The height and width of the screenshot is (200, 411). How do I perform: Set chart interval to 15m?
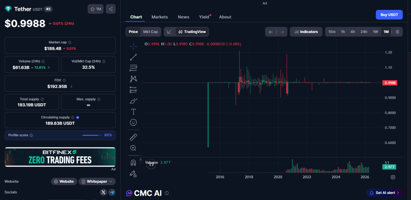[332, 32]
